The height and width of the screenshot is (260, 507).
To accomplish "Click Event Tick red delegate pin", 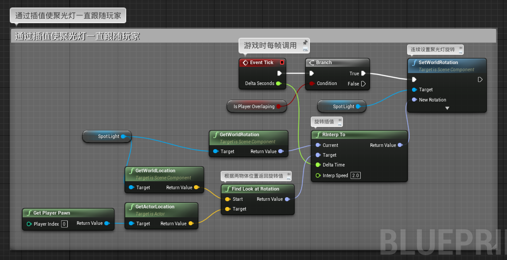I will point(282,62).
